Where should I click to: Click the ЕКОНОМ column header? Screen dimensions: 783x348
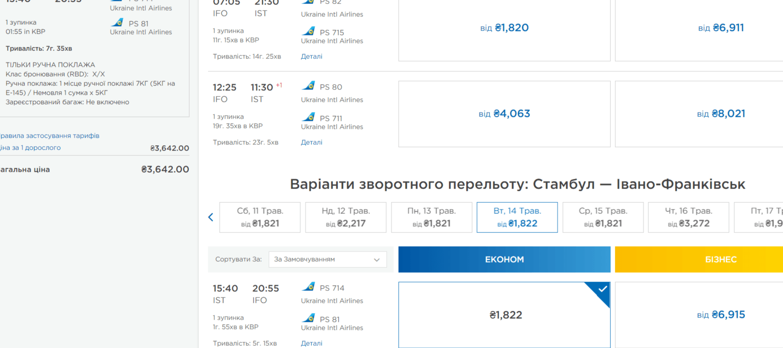[x=504, y=259]
